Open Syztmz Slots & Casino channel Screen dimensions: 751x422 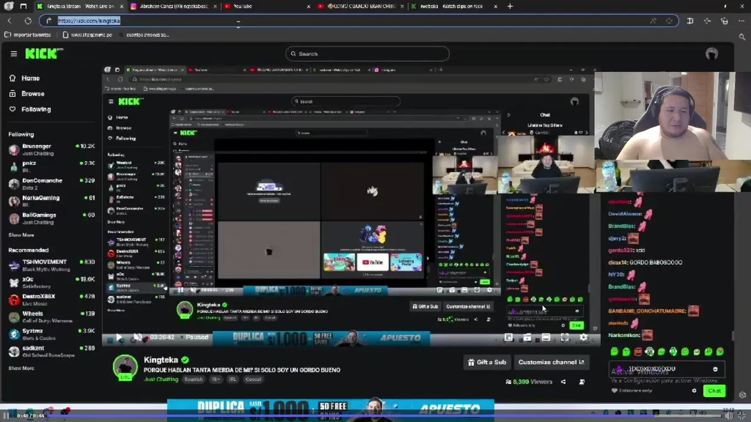[x=52, y=334]
